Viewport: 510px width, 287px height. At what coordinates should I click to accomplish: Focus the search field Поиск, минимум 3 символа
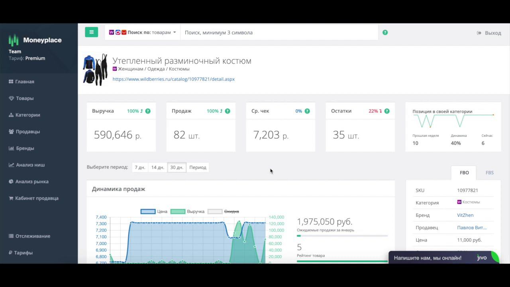click(279, 32)
